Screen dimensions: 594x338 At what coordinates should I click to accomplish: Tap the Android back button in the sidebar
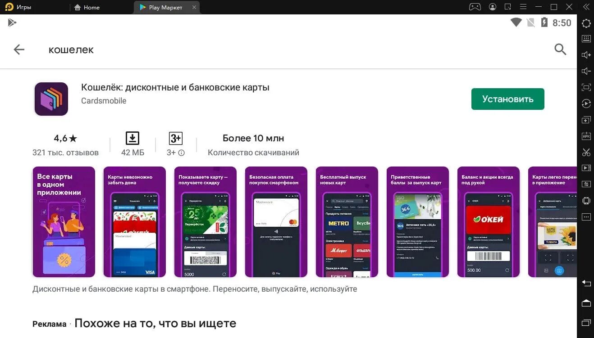[x=586, y=283]
